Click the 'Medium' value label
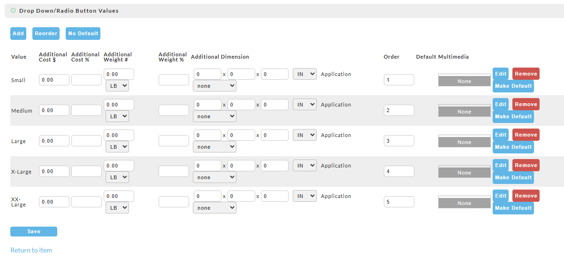The height and width of the screenshot is (259, 564). point(22,111)
